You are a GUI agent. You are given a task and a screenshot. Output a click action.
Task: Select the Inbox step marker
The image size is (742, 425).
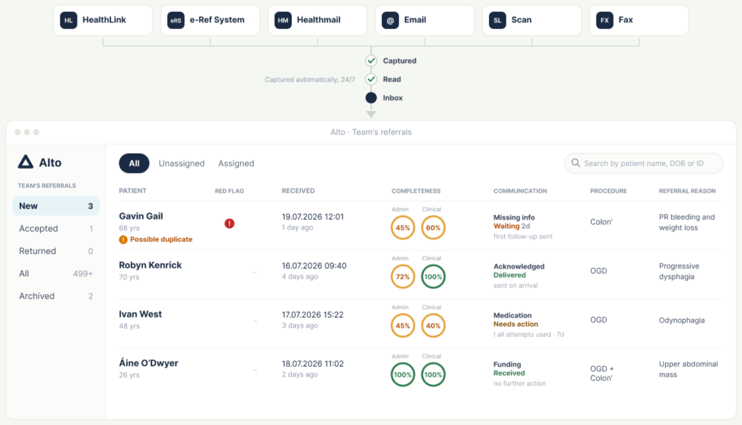[x=371, y=98]
